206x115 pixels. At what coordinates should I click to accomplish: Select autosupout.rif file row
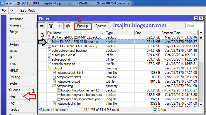[118, 59]
